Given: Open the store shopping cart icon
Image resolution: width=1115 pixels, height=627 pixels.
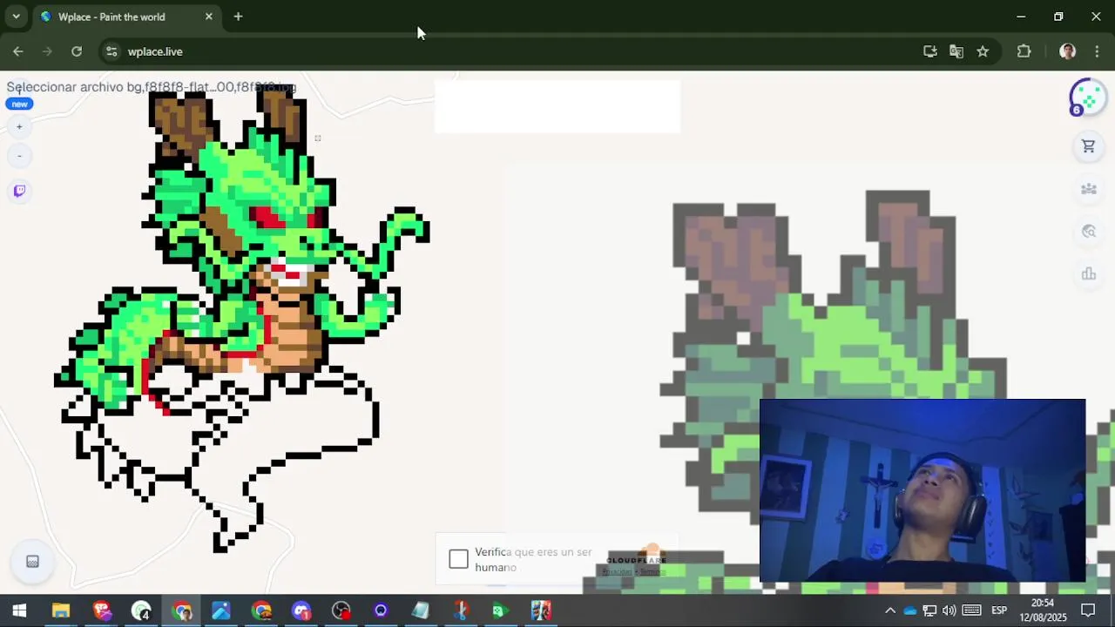Looking at the screenshot, I should click(1088, 146).
